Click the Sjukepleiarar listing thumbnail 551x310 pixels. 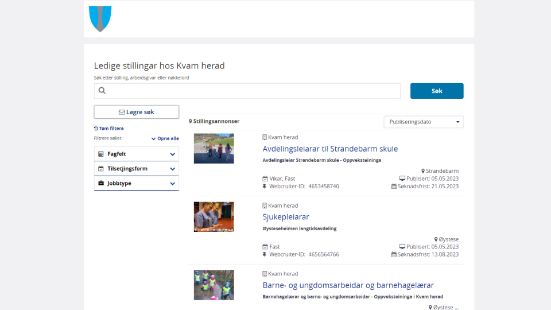click(x=214, y=216)
